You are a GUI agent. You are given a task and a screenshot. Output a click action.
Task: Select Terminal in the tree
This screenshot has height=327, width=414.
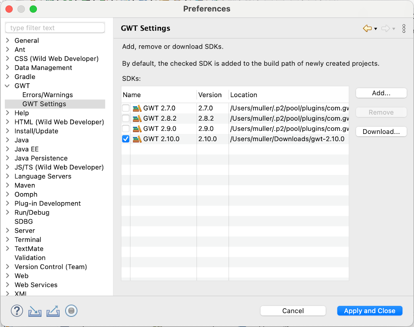[x=28, y=240]
